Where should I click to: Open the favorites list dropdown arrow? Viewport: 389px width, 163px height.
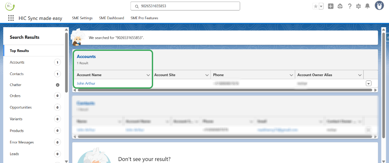[x=321, y=7]
